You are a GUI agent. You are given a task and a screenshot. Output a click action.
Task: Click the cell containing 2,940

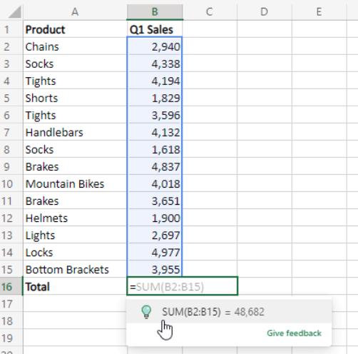(155, 46)
